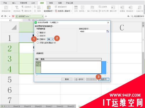Click the 分类汇总 subtotal icon

[140, 8]
